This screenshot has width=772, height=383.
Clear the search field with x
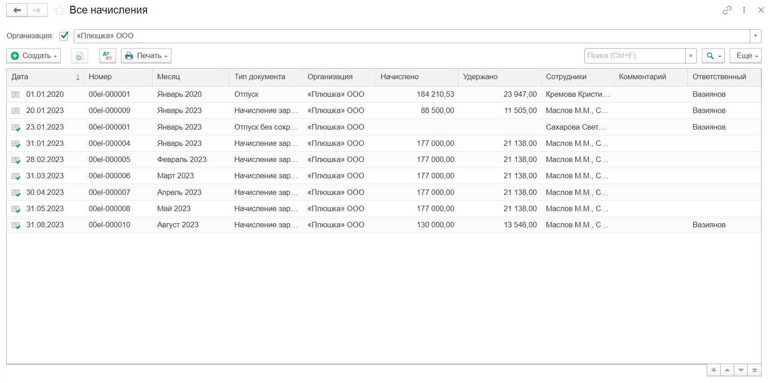[691, 56]
